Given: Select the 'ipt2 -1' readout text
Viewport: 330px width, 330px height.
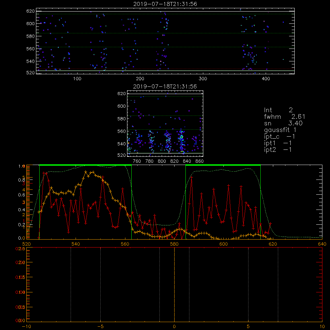Looking at the screenshot, I should (x=278, y=149).
